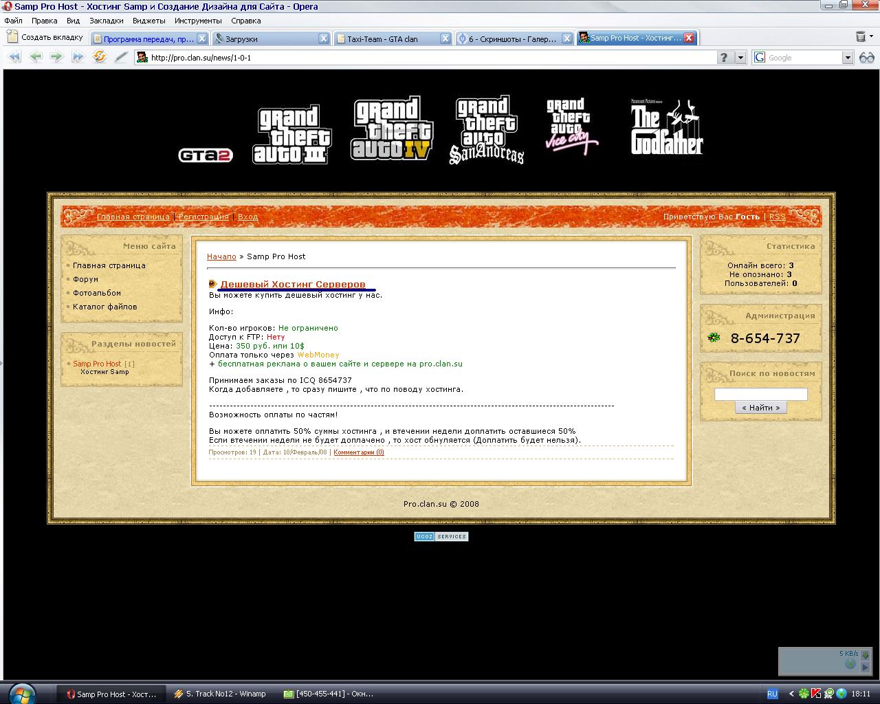Close the 'Программа передач' tab
This screenshot has width=880, height=704.
(x=202, y=38)
